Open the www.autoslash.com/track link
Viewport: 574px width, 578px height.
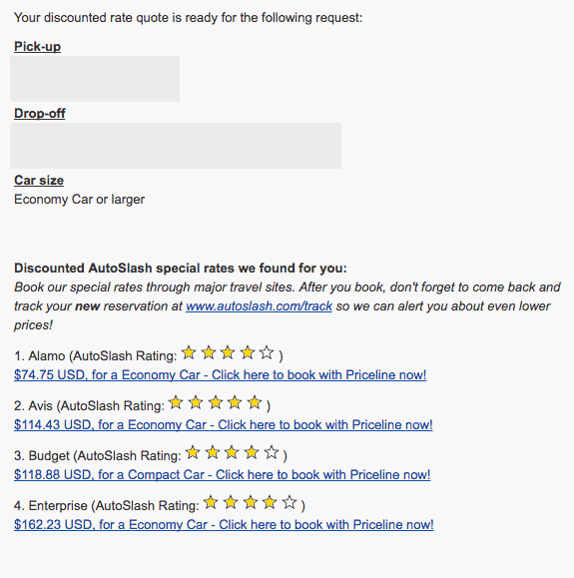point(259,306)
